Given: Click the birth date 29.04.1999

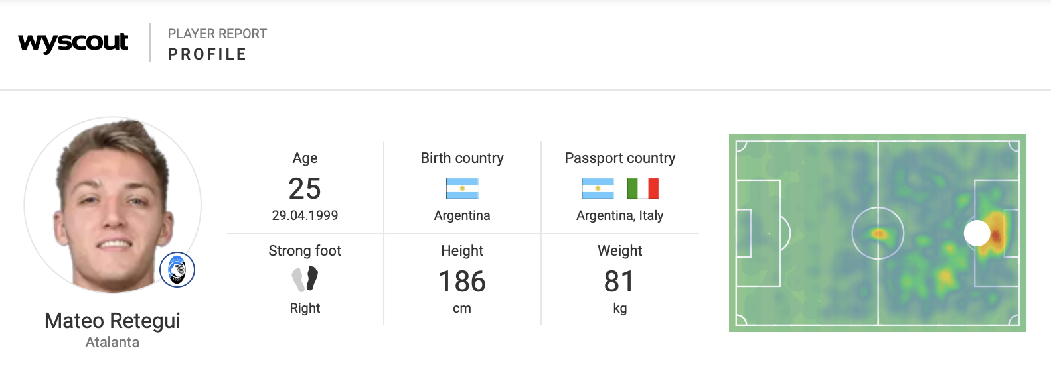Looking at the screenshot, I should pos(305,215).
